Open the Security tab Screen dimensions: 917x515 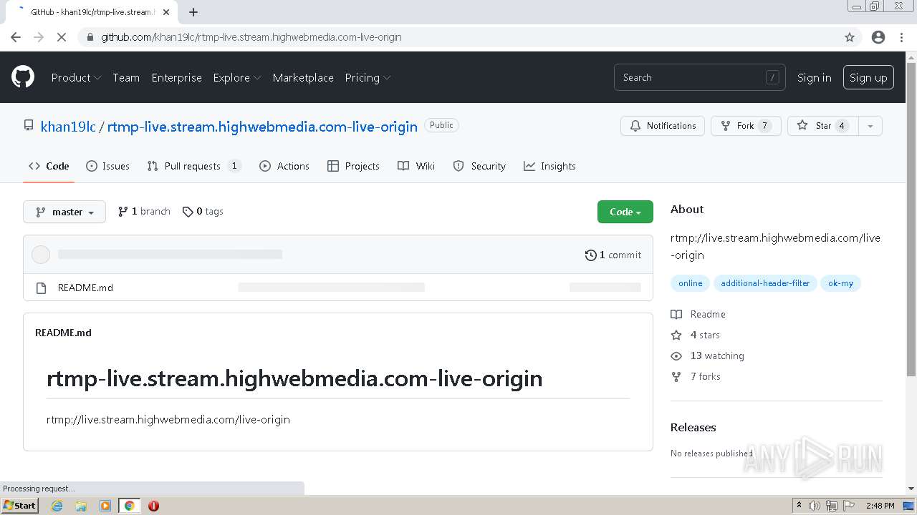pos(479,166)
